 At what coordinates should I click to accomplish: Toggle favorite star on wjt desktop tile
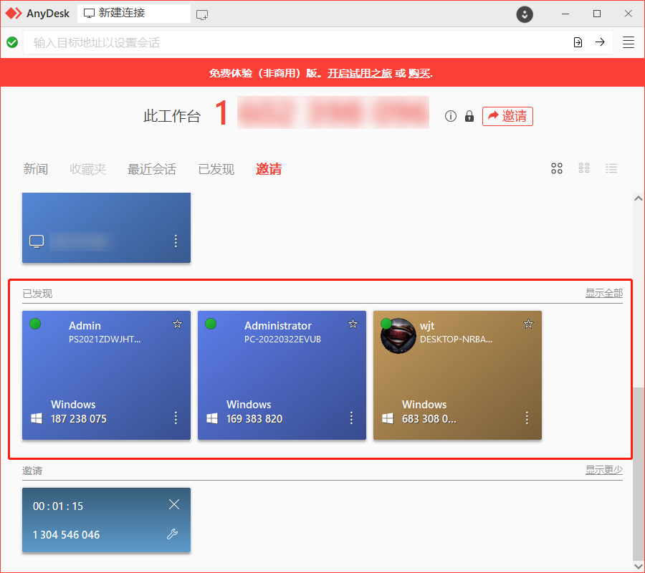point(528,324)
